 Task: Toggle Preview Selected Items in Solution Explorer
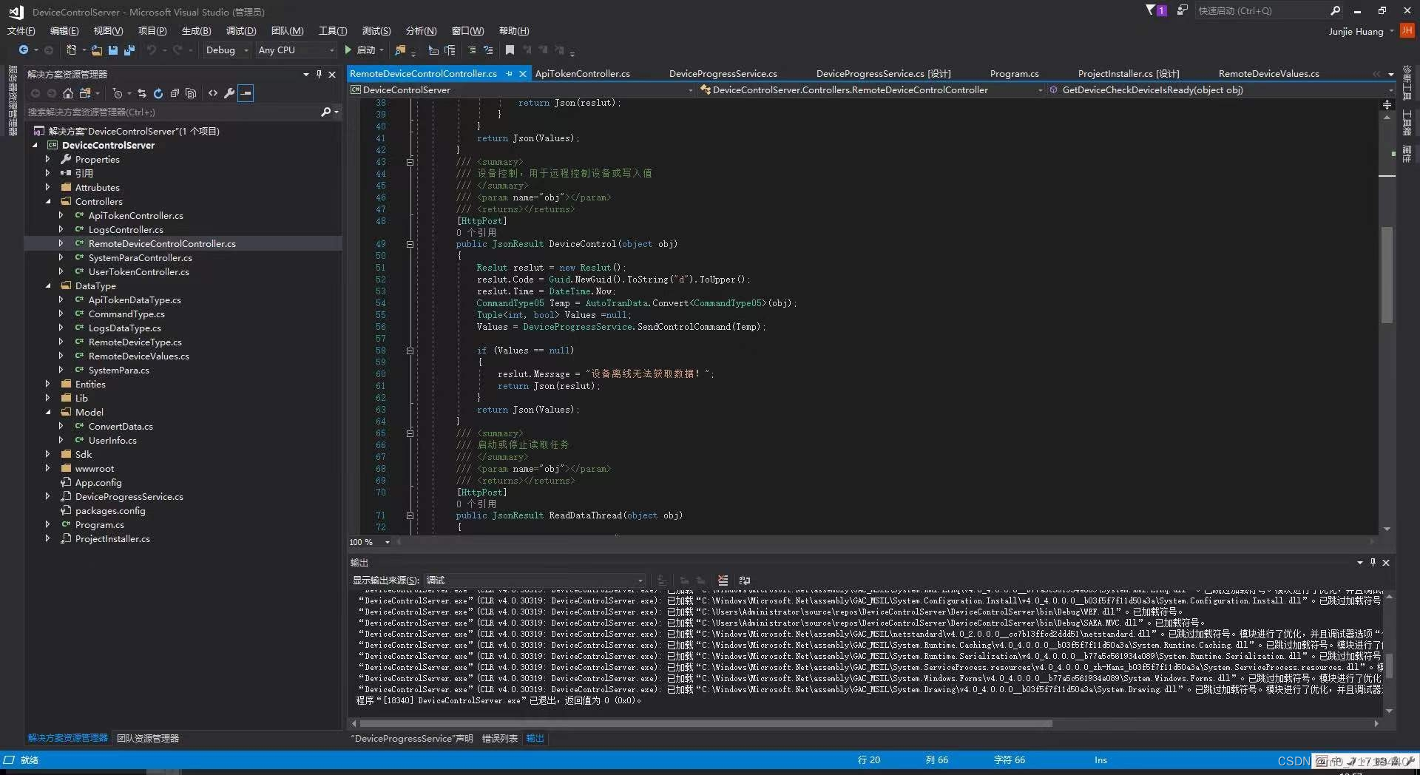246,93
